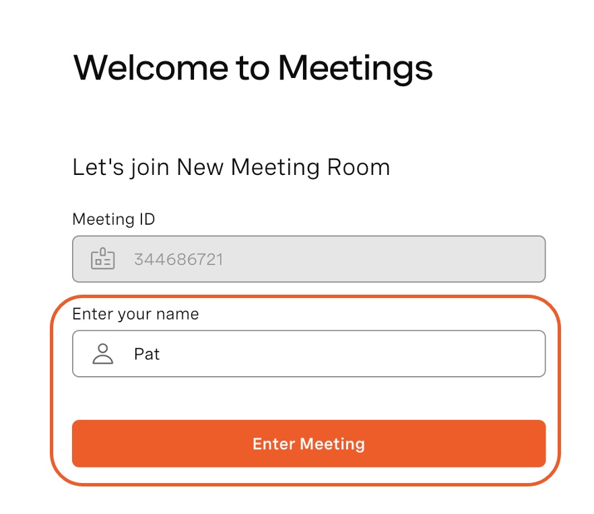
Task: Click the ID badge icon in Meeting ID field
Action: (x=102, y=258)
